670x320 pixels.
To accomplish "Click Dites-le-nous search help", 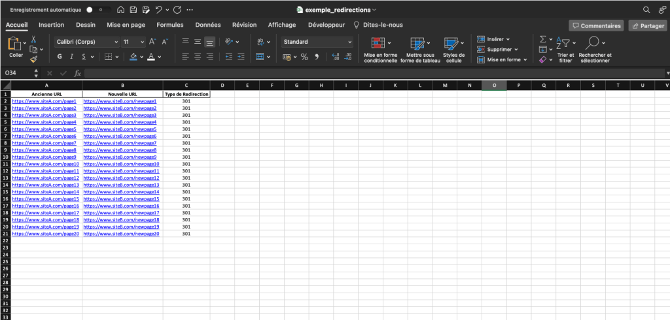I will pyautogui.click(x=378, y=25).
